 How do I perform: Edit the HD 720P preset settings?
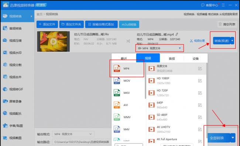(x=200, y=93)
